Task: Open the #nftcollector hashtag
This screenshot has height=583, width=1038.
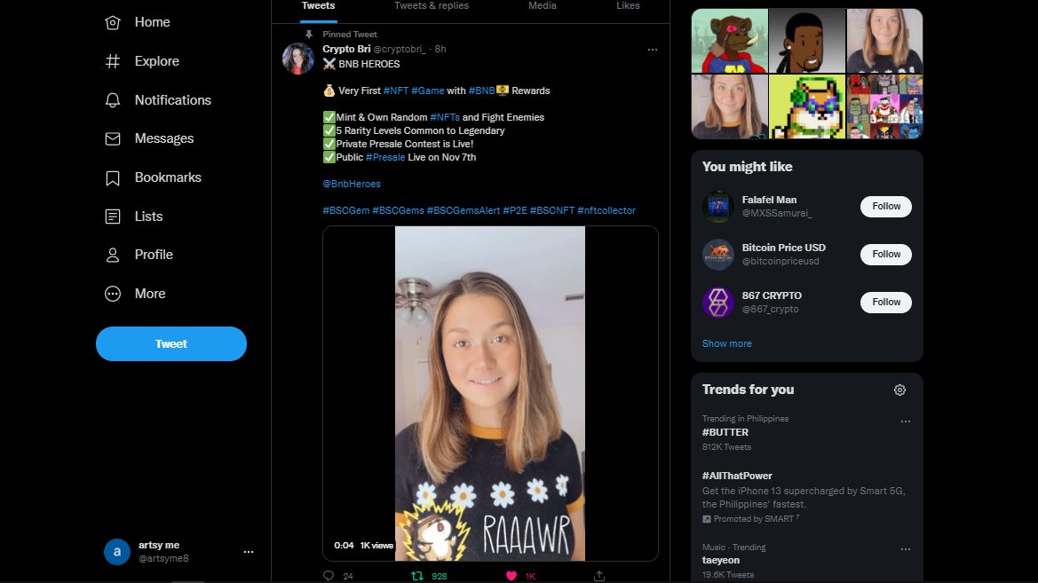Action: click(606, 210)
